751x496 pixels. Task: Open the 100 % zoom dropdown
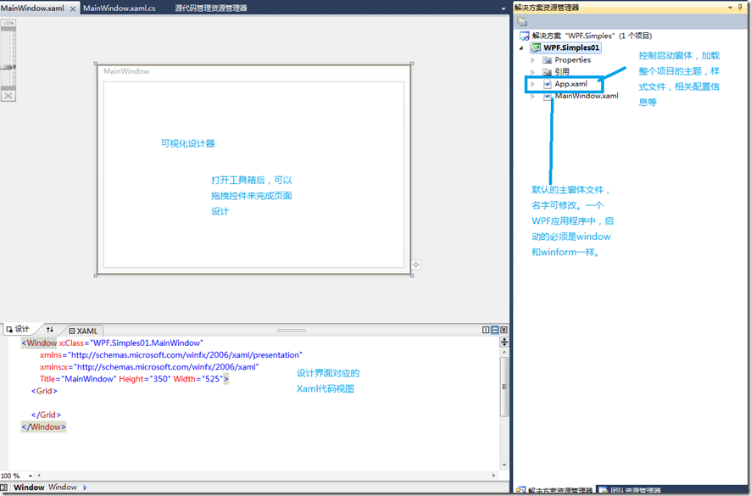(x=31, y=476)
